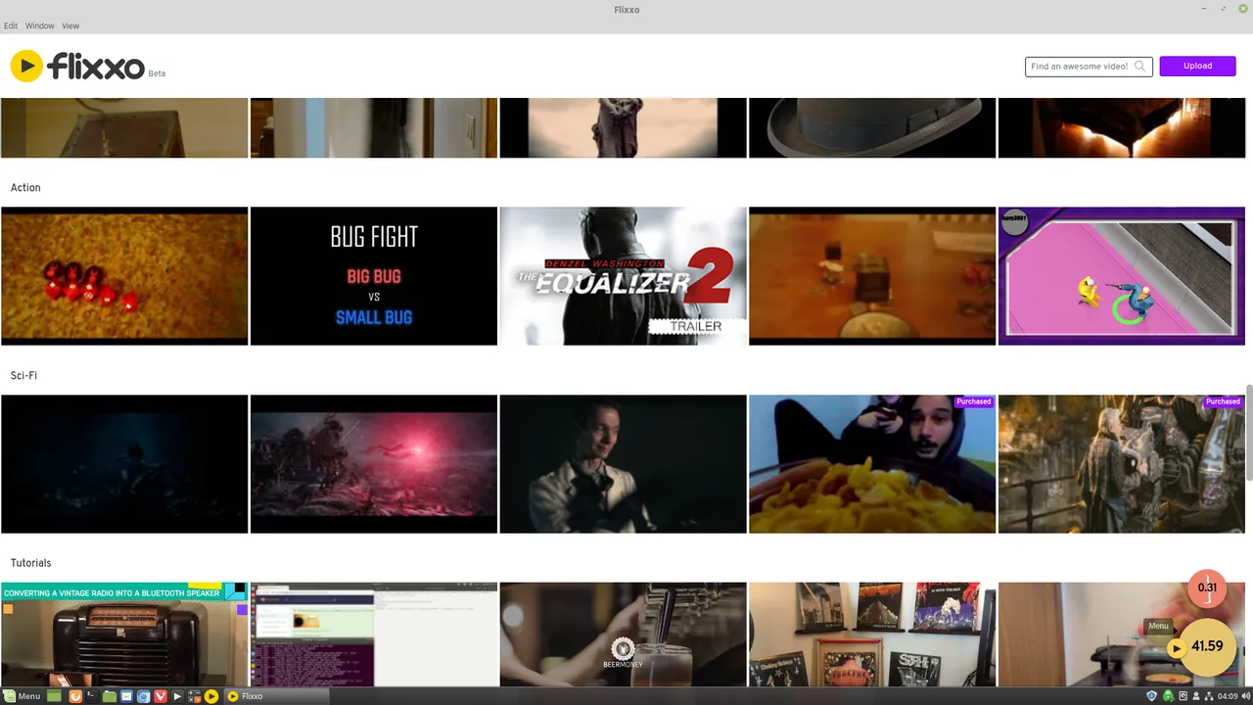Click the red 0.31 circle

1207,587
